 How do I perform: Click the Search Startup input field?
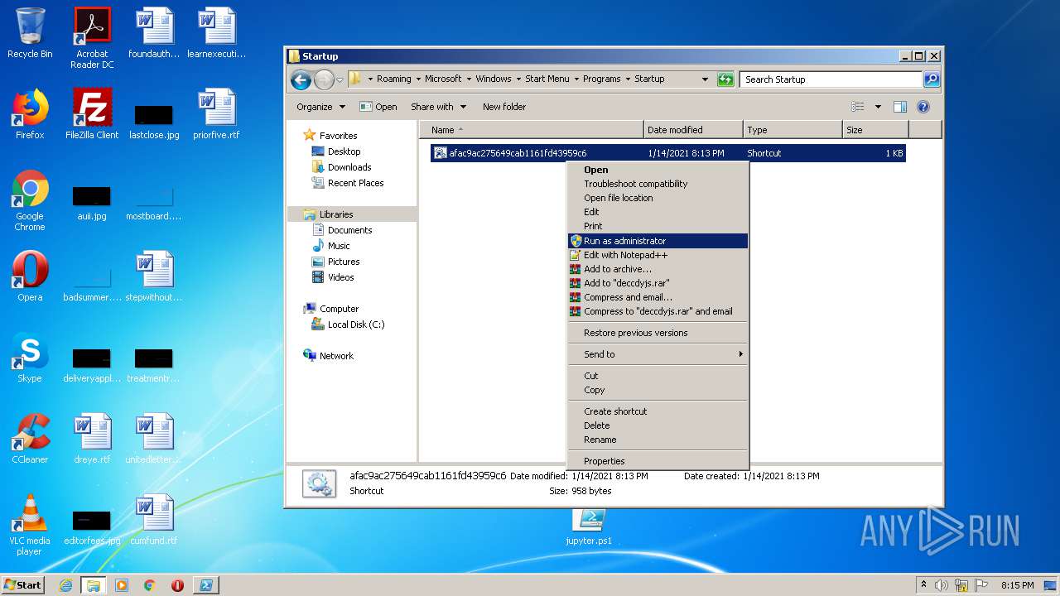point(831,79)
